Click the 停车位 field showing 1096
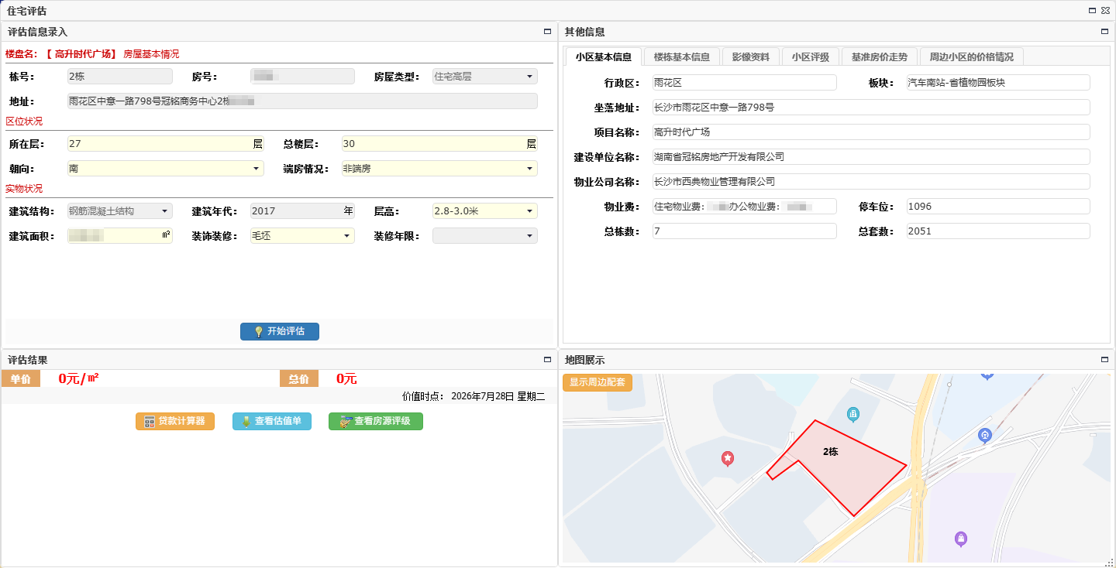This screenshot has width=1116, height=568. click(998, 207)
